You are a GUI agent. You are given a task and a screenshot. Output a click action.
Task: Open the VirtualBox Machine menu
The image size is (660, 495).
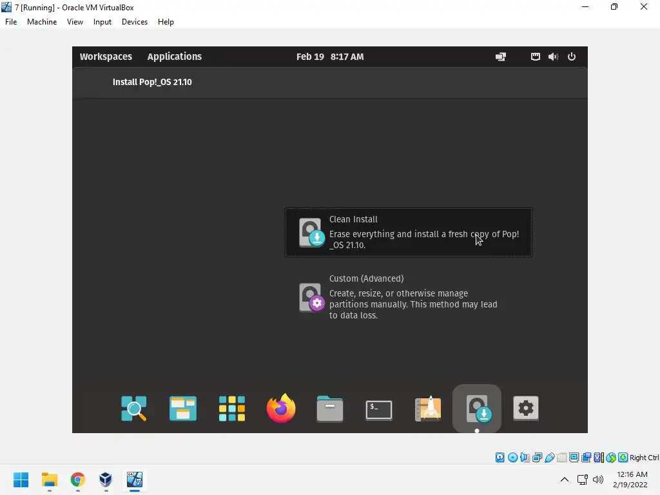(x=42, y=22)
